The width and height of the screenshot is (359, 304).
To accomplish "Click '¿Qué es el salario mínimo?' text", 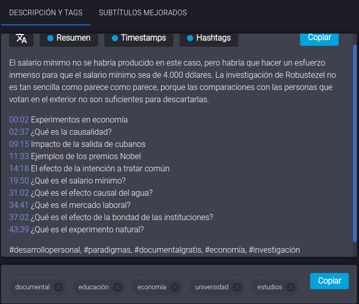I will pos(78,180).
